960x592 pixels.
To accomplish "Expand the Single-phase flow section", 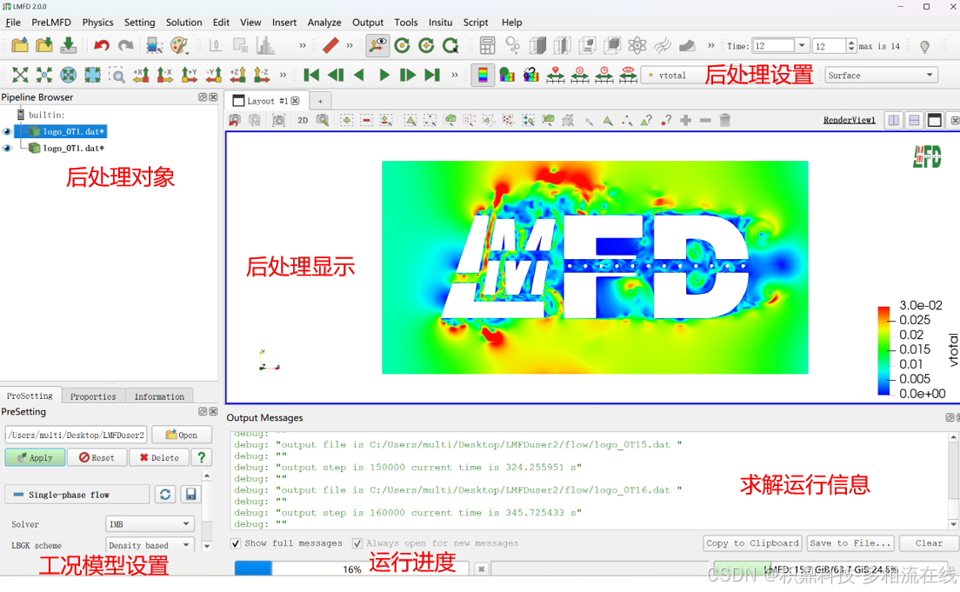I will tap(77, 495).
